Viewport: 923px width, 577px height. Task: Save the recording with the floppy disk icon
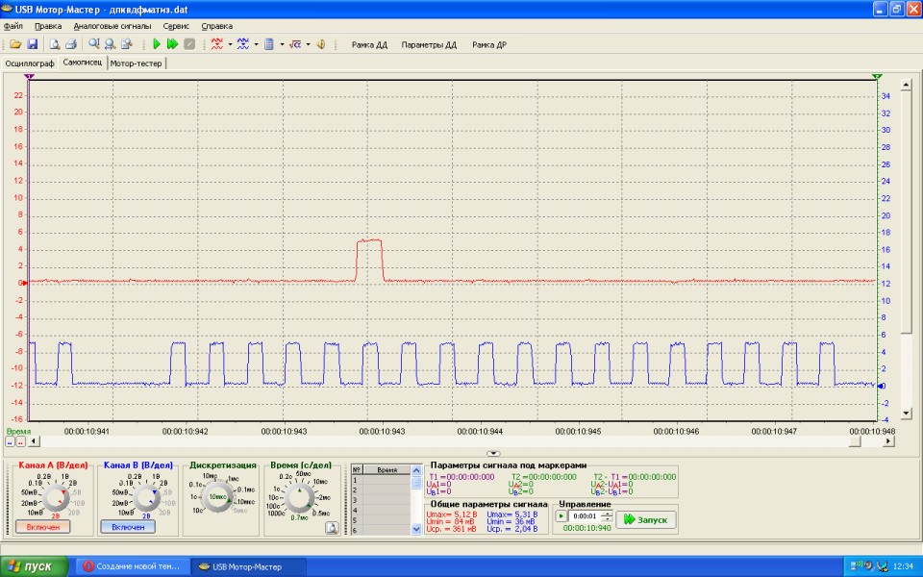[32, 44]
